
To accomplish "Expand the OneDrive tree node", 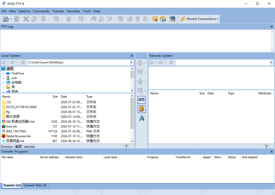I will (3, 73).
